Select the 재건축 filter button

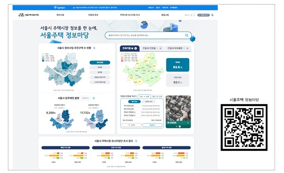[x=100, y=72]
